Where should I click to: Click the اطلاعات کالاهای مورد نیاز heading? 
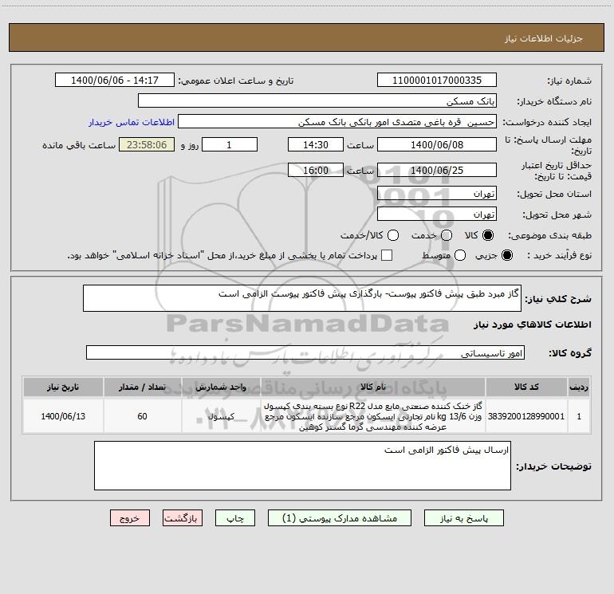point(533,325)
